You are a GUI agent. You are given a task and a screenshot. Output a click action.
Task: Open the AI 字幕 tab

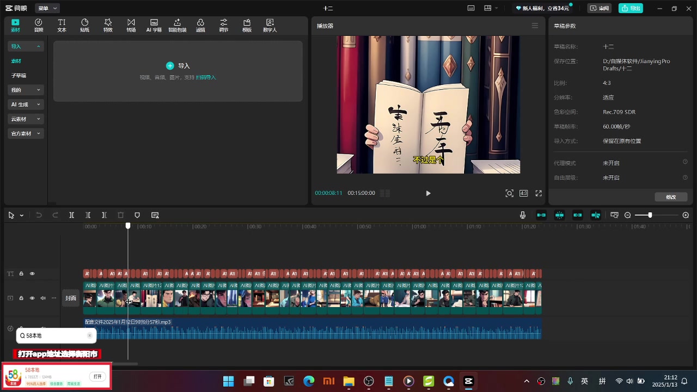(154, 25)
